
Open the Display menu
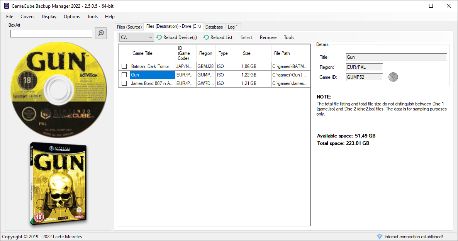pos(49,17)
